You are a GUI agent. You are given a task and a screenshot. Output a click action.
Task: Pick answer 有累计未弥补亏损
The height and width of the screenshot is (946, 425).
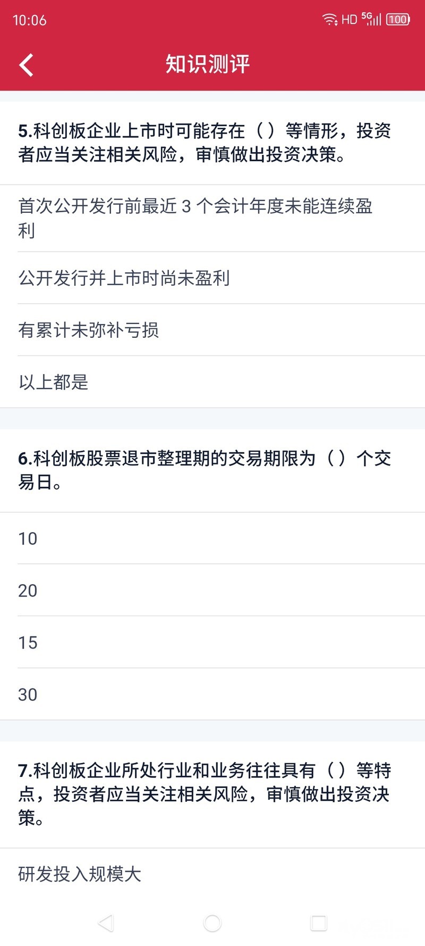coord(89,330)
